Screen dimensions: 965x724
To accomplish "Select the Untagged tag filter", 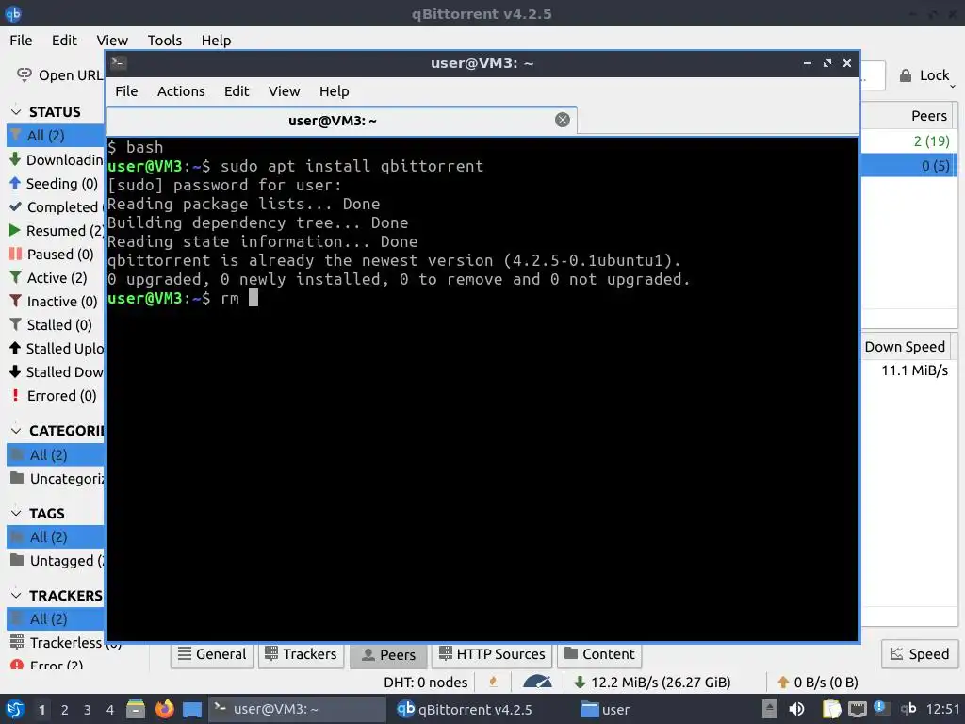I will click(x=56, y=560).
